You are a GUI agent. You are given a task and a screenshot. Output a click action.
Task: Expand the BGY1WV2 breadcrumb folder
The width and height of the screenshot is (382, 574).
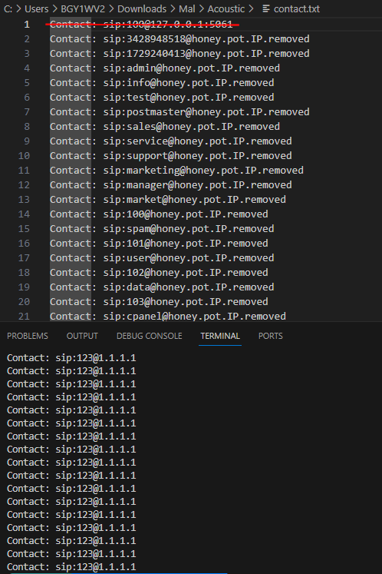83,8
